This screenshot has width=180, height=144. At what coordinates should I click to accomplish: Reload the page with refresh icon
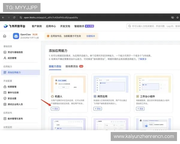click(14, 17)
